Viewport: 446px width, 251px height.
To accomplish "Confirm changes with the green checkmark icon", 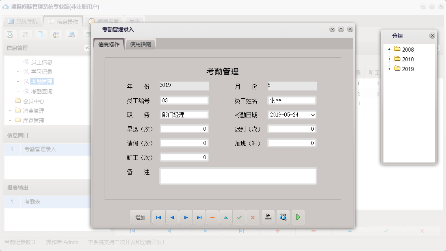I will pos(239,217).
